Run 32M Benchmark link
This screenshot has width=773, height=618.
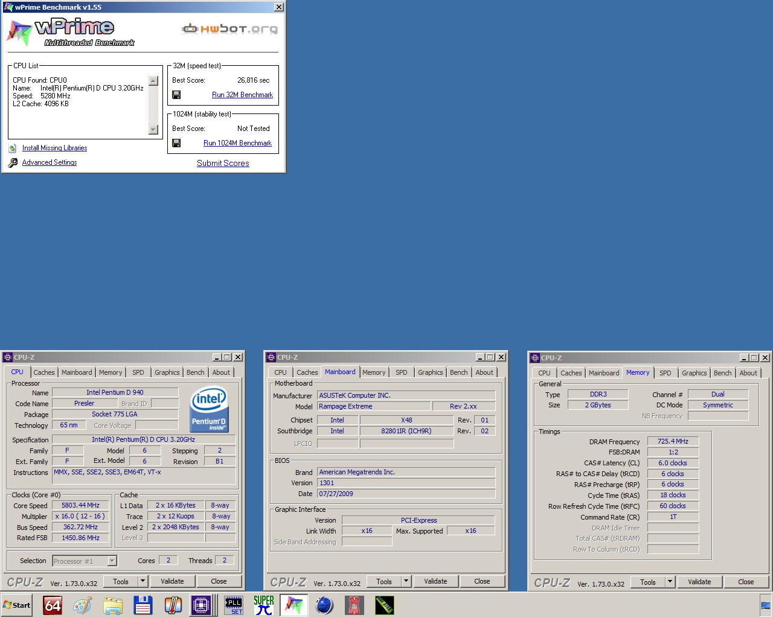pyautogui.click(x=242, y=95)
